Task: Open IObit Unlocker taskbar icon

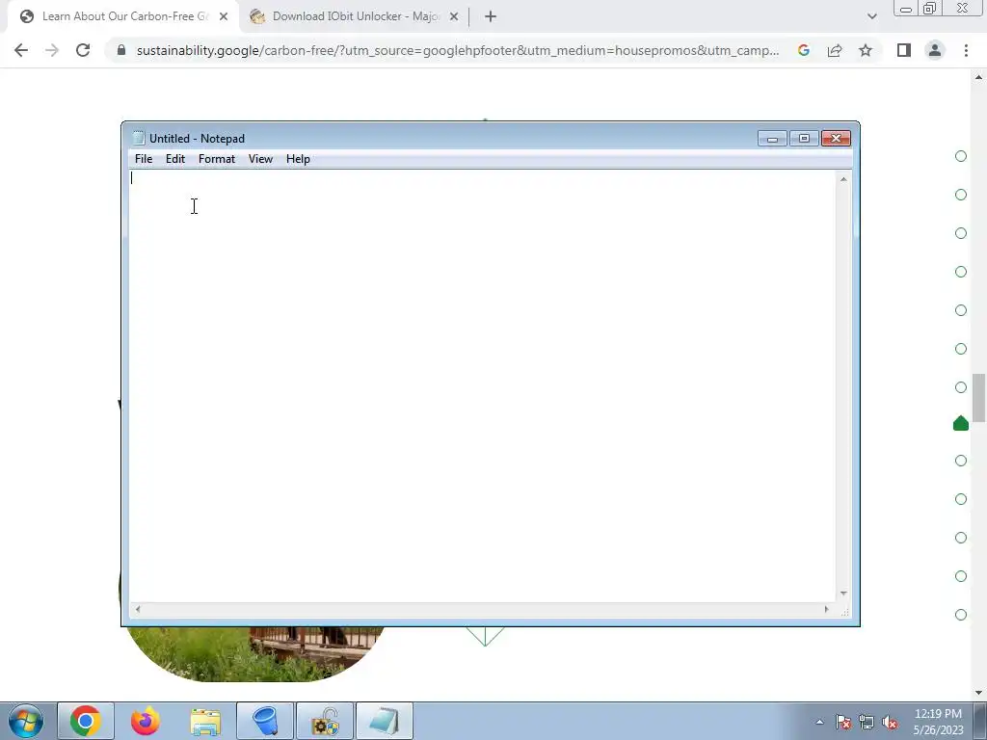Action: 325,721
